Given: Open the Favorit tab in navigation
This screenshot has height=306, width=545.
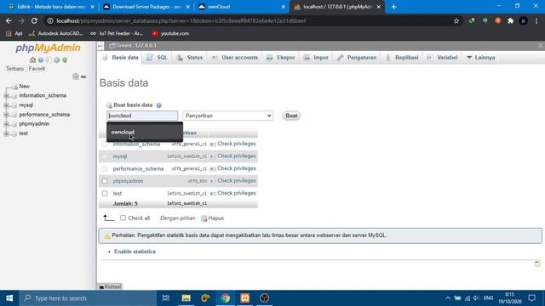Looking at the screenshot, I should (x=37, y=69).
